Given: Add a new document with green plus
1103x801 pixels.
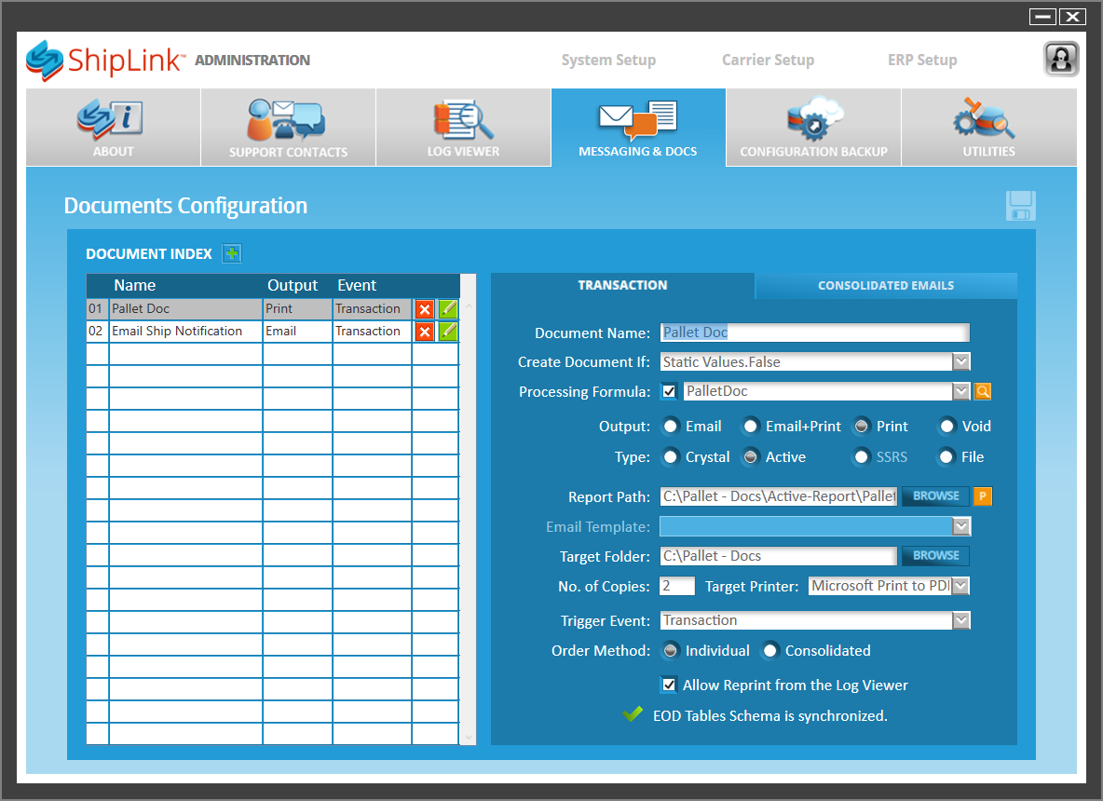Looking at the screenshot, I should (x=231, y=253).
